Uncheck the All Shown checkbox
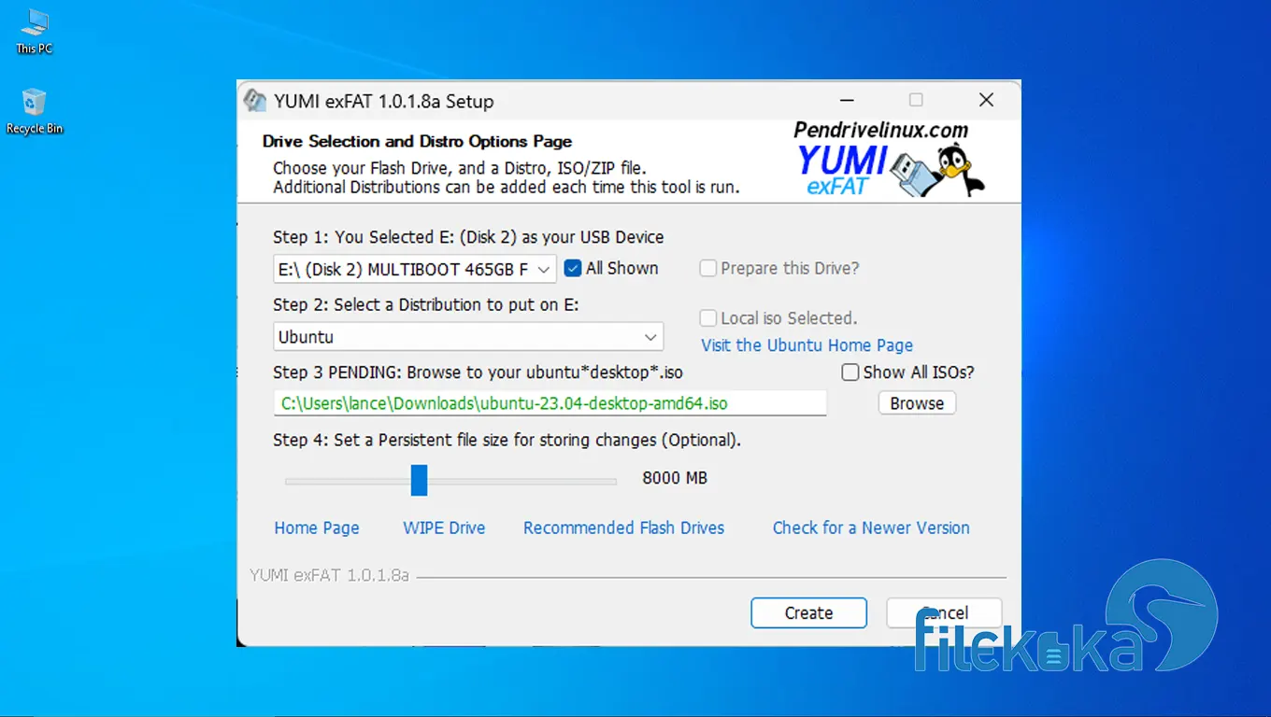The width and height of the screenshot is (1271, 717). [573, 269]
